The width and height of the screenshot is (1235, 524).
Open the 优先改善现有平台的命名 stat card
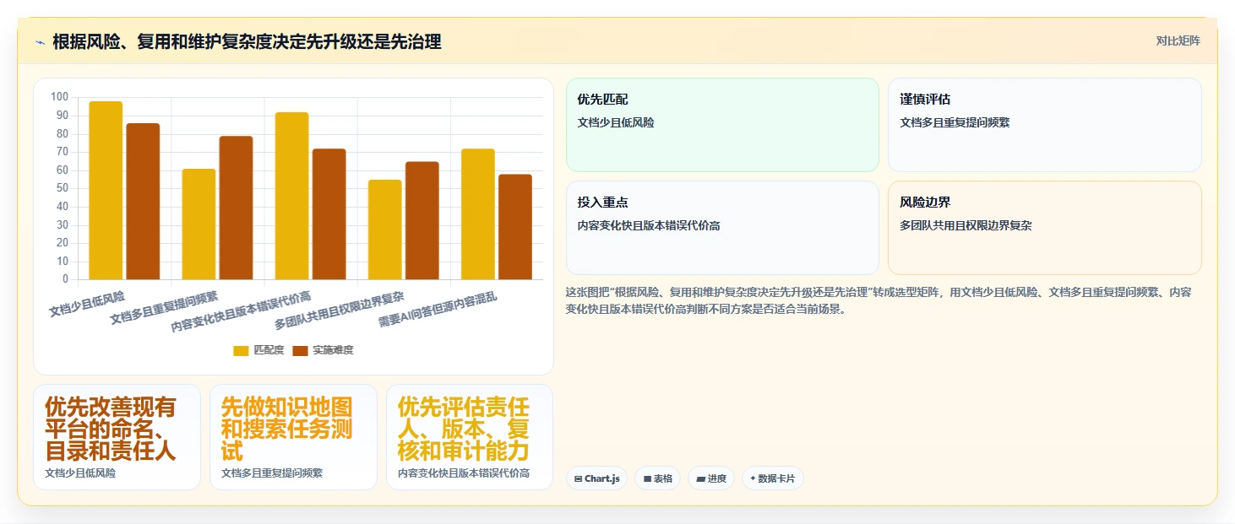click(x=117, y=437)
